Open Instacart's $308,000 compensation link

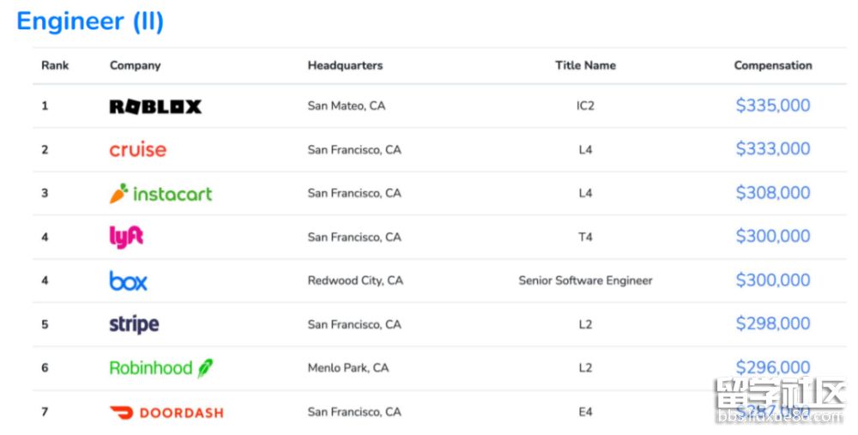tap(772, 192)
